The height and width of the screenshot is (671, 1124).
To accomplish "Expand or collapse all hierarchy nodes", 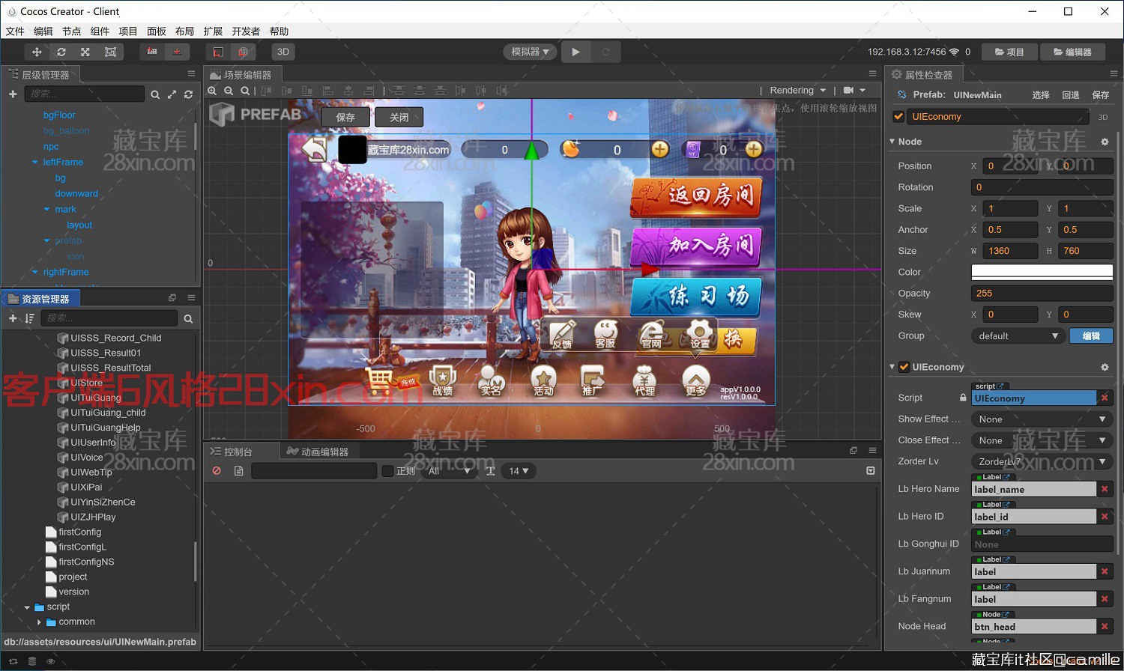I will click(172, 94).
